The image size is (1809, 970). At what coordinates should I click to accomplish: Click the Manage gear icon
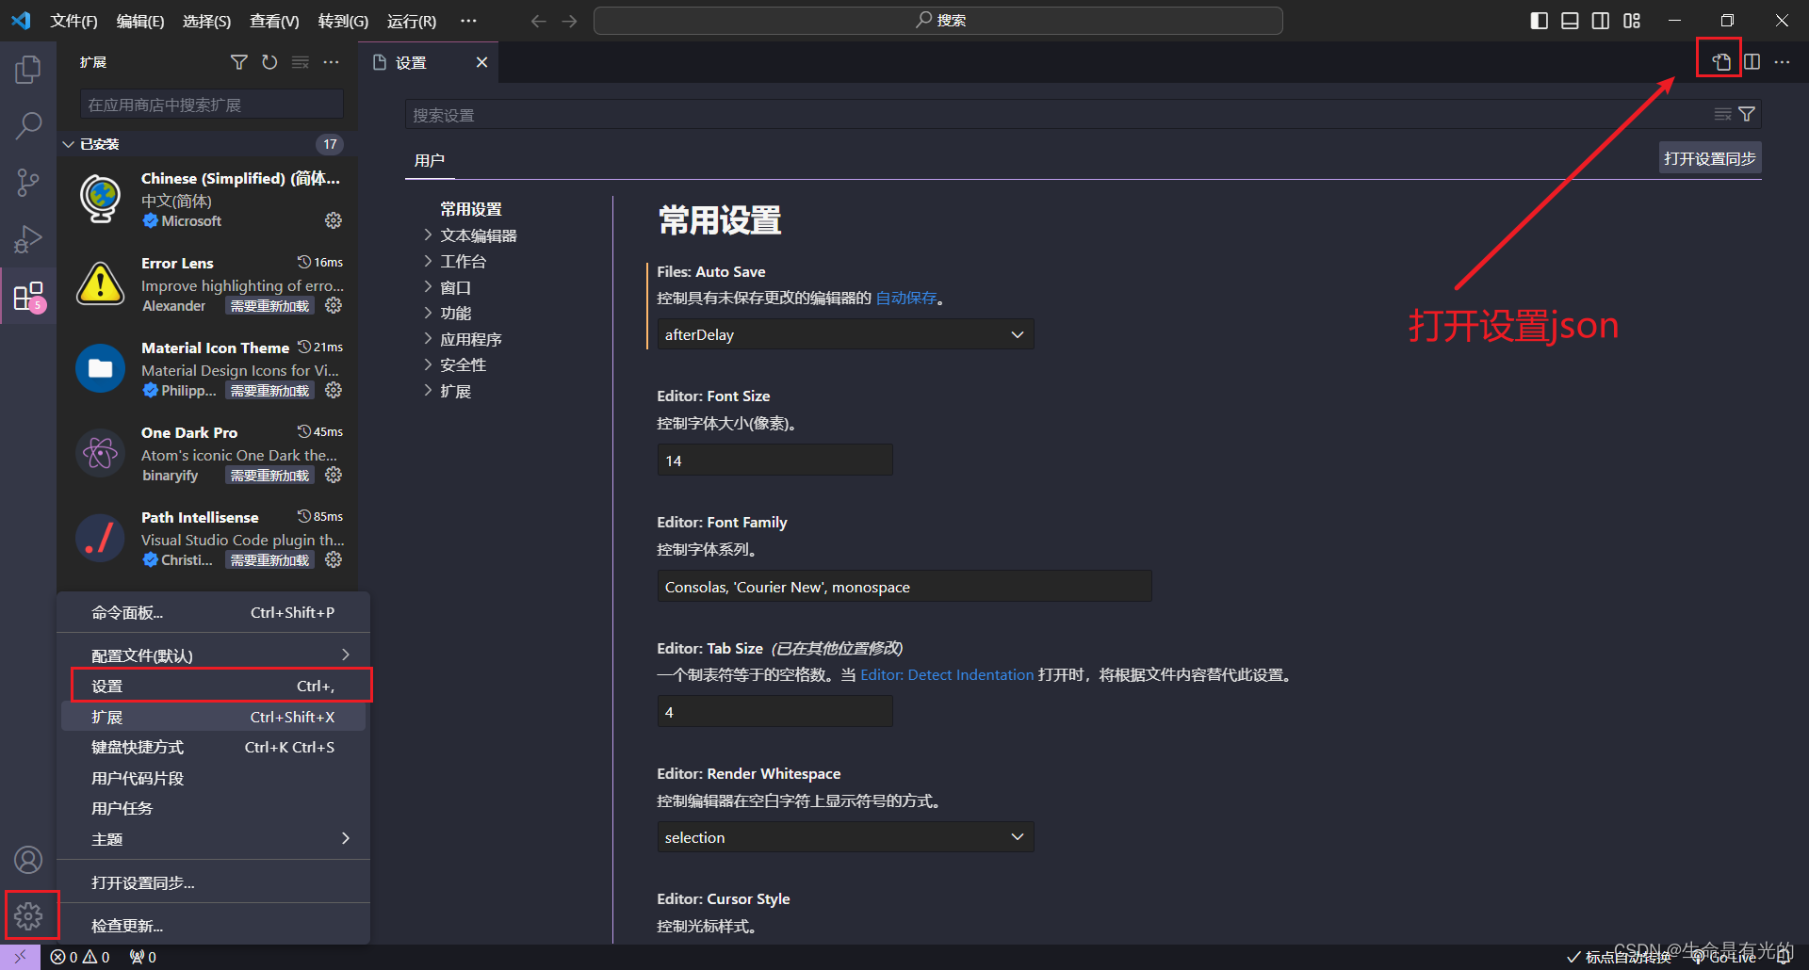click(x=28, y=915)
